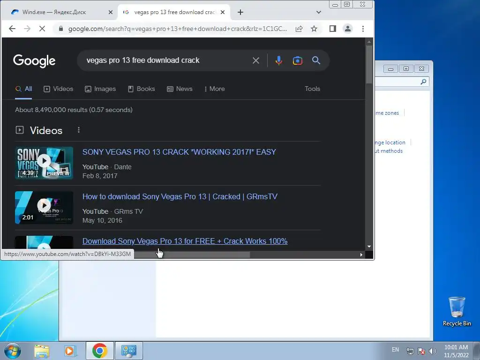Click the address bar URL
480x360 pixels.
click(x=178, y=29)
